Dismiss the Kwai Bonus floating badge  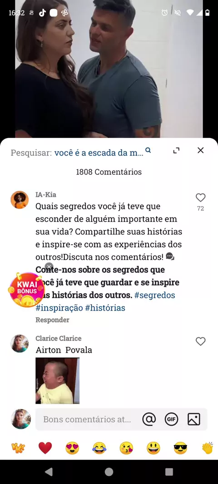(49, 267)
